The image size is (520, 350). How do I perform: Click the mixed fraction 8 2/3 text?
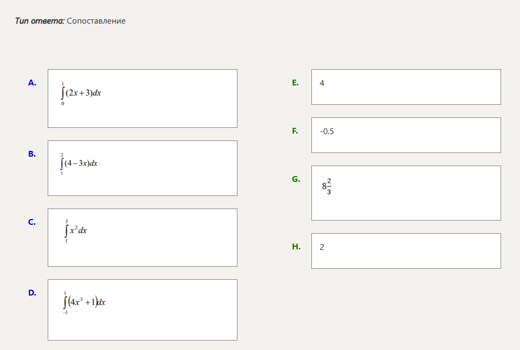[x=327, y=185]
